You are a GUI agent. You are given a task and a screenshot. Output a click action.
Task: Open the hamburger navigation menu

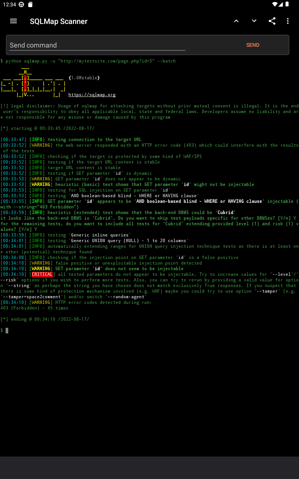tap(13, 21)
